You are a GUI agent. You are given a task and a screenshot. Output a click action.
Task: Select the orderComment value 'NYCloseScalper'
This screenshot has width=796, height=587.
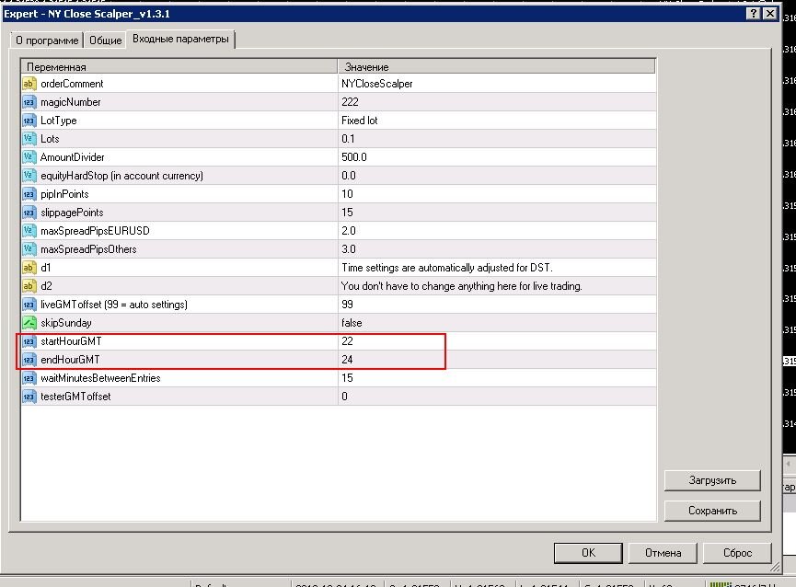click(x=376, y=84)
